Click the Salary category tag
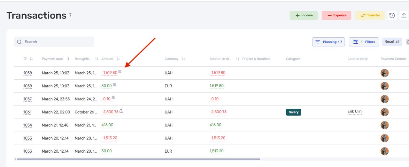Image resolution: width=409 pixels, height=167 pixels. pos(294,112)
